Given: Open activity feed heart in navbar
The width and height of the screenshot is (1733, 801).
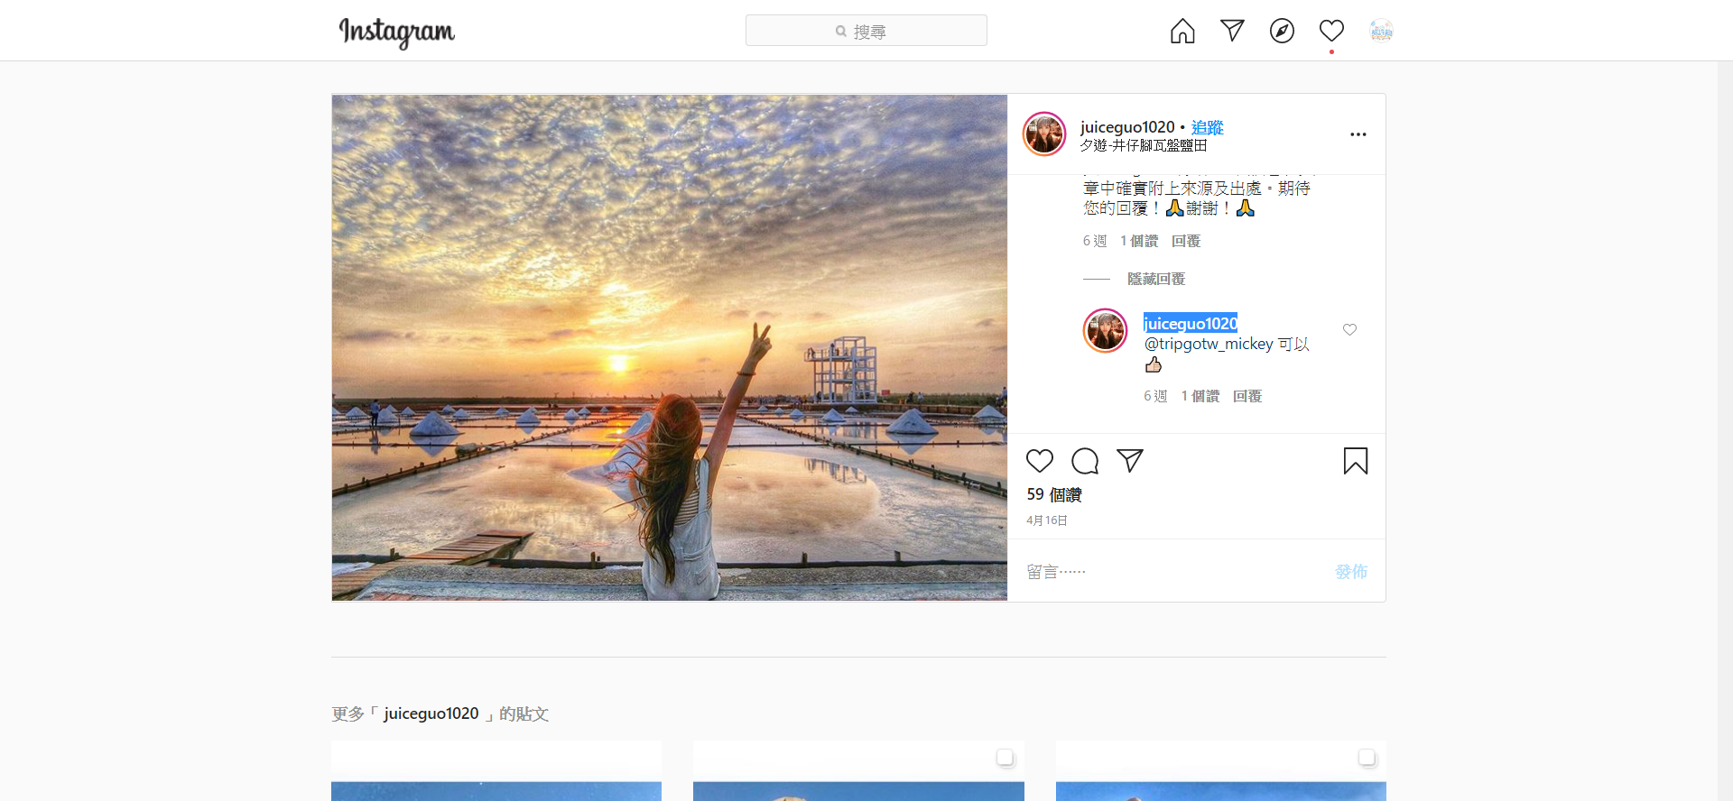Looking at the screenshot, I should pyautogui.click(x=1331, y=32).
